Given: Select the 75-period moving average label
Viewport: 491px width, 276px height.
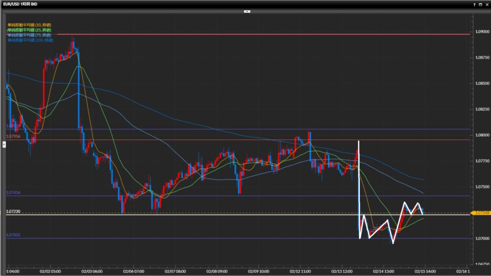Looking at the screenshot, I should click(x=29, y=35).
